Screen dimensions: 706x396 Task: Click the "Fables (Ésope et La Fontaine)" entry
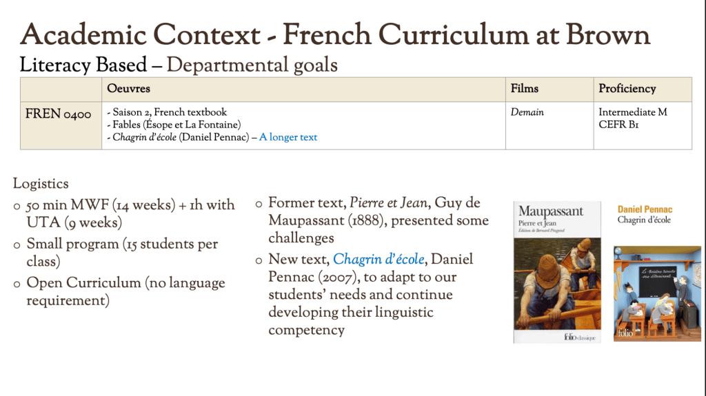(173, 125)
